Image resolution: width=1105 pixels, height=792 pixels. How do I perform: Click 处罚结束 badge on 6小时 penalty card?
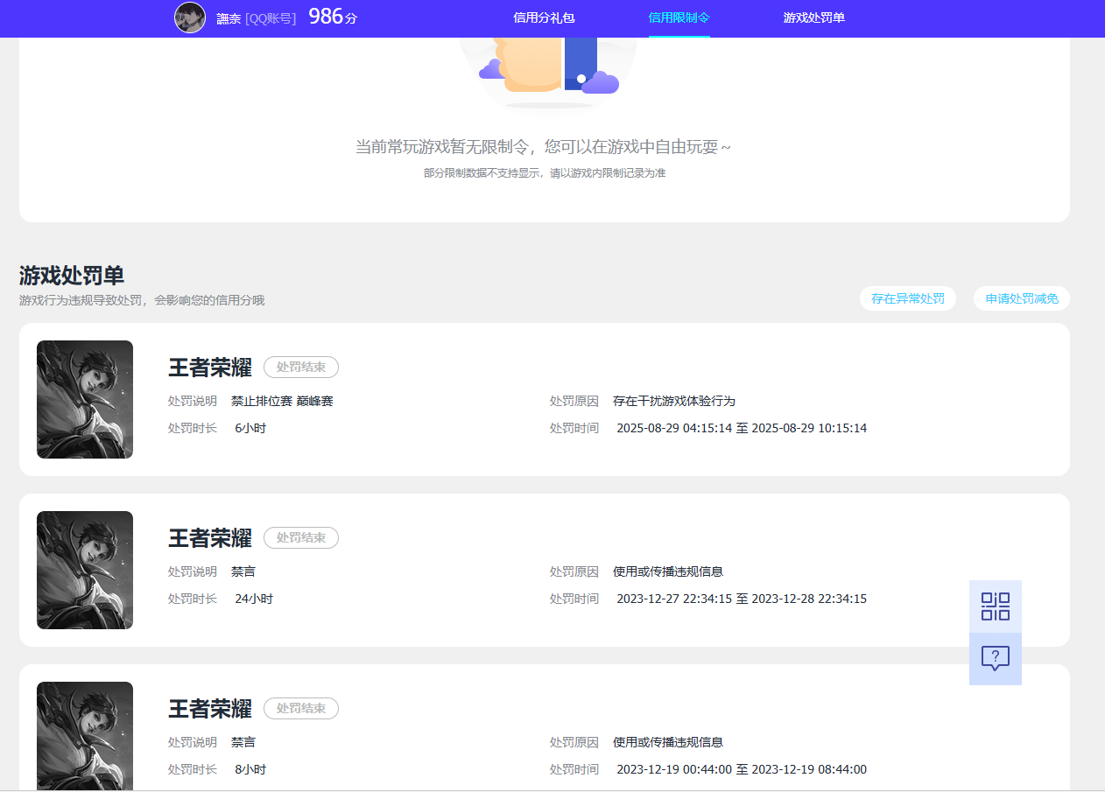coord(301,367)
